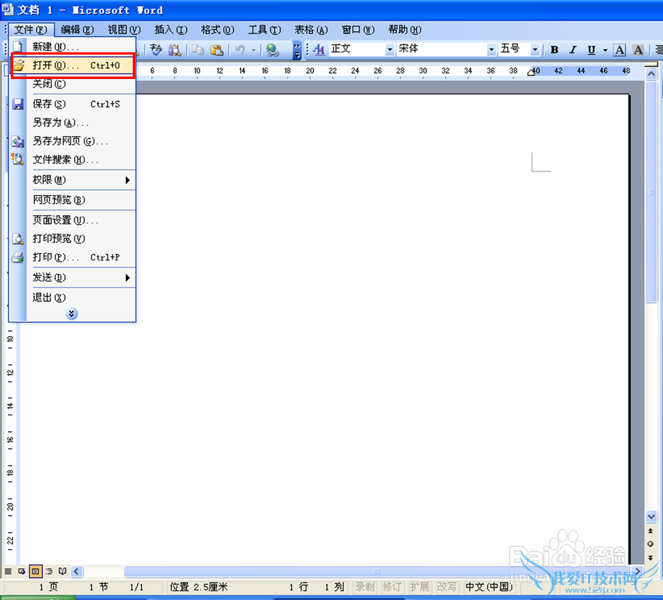Viewport: 663px width, 600px height.
Task: Click the 文件(F) menu title
Action: click(31, 30)
